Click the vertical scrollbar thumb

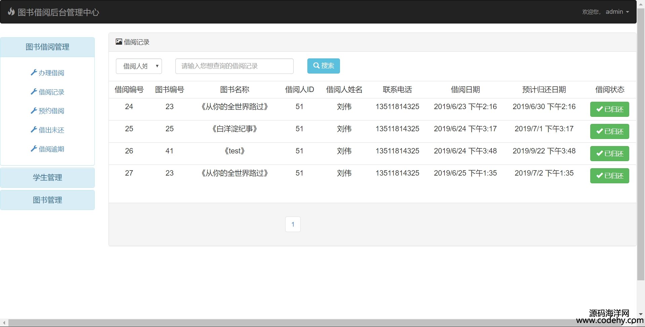click(641, 144)
